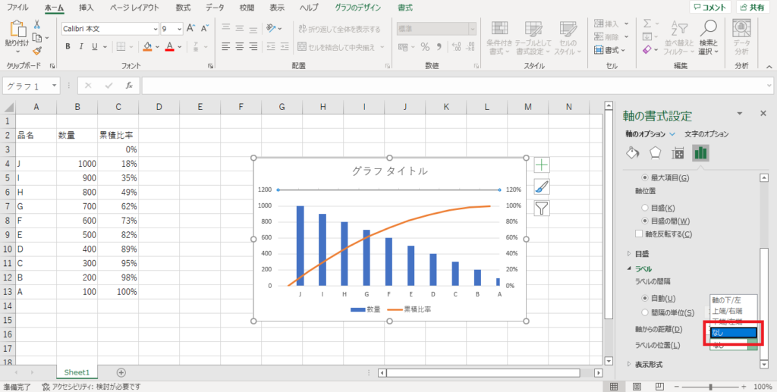Image resolution: width=777 pixels, height=392 pixels.
Task: Click the zoom slider handle
Action: (711, 387)
